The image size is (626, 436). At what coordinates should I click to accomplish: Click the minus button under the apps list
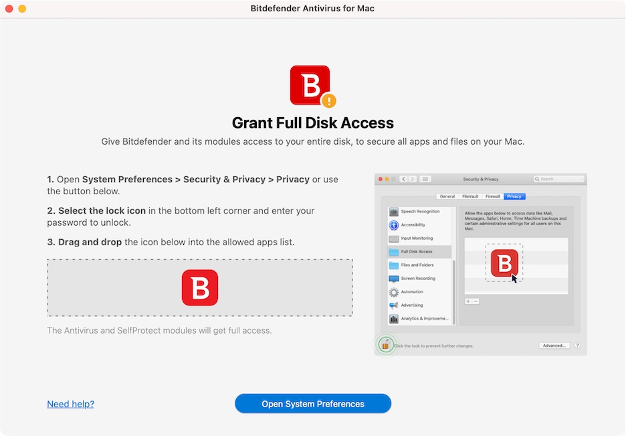[x=476, y=301]
